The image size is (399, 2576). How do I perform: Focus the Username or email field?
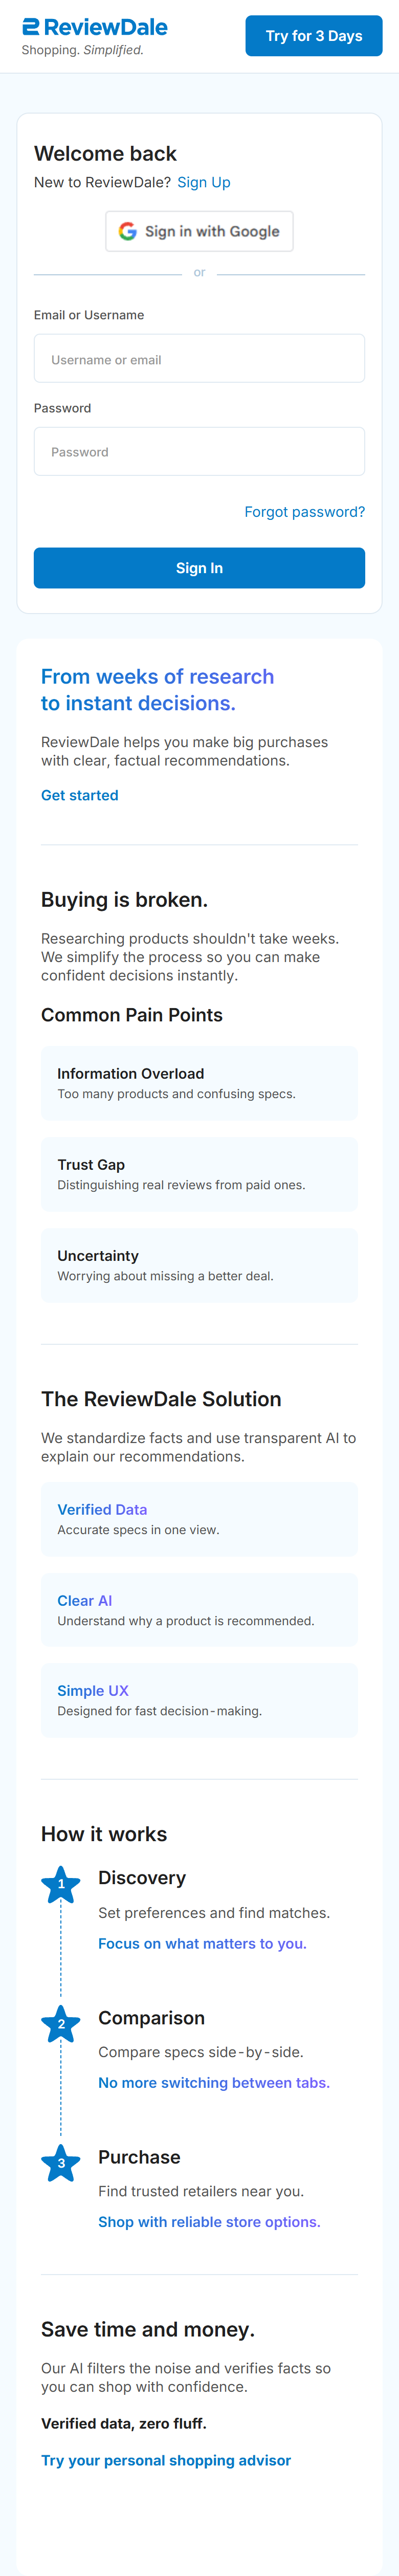click(199, 359)
